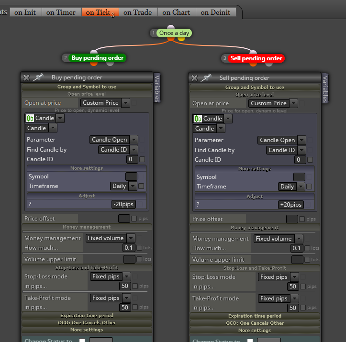
Task: Switch to the on Tick tab
Action: coord(100,12)
